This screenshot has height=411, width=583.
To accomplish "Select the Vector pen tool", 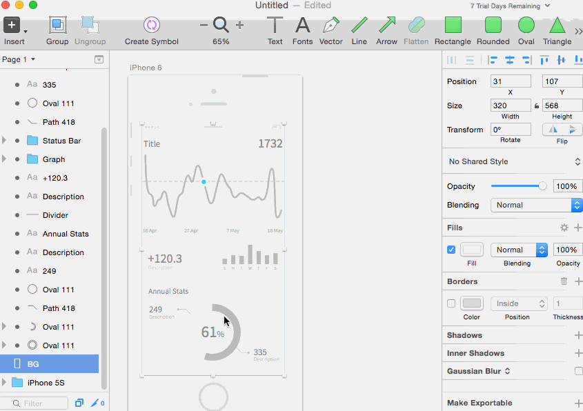I will point(330,26).
